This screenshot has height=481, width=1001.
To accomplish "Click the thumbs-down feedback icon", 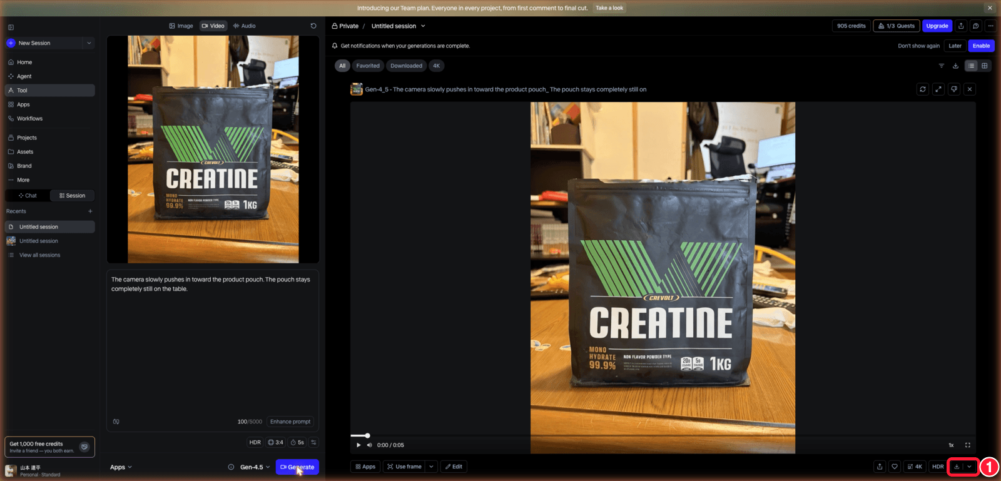I will pyautogui.click(x=954, y=89).
